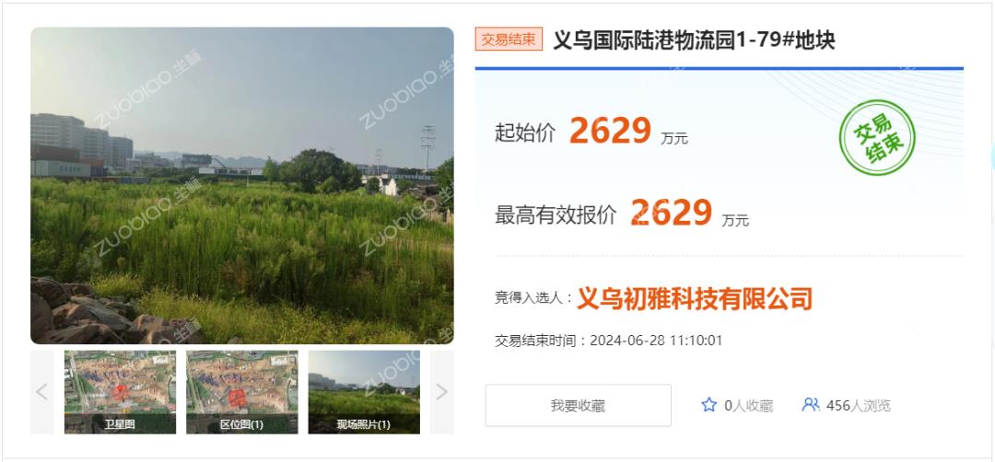Image resolution: width=995 pixels, height=462 pixels.
Task: Click the next thumbnail arrow
Action: pos(441,392)
